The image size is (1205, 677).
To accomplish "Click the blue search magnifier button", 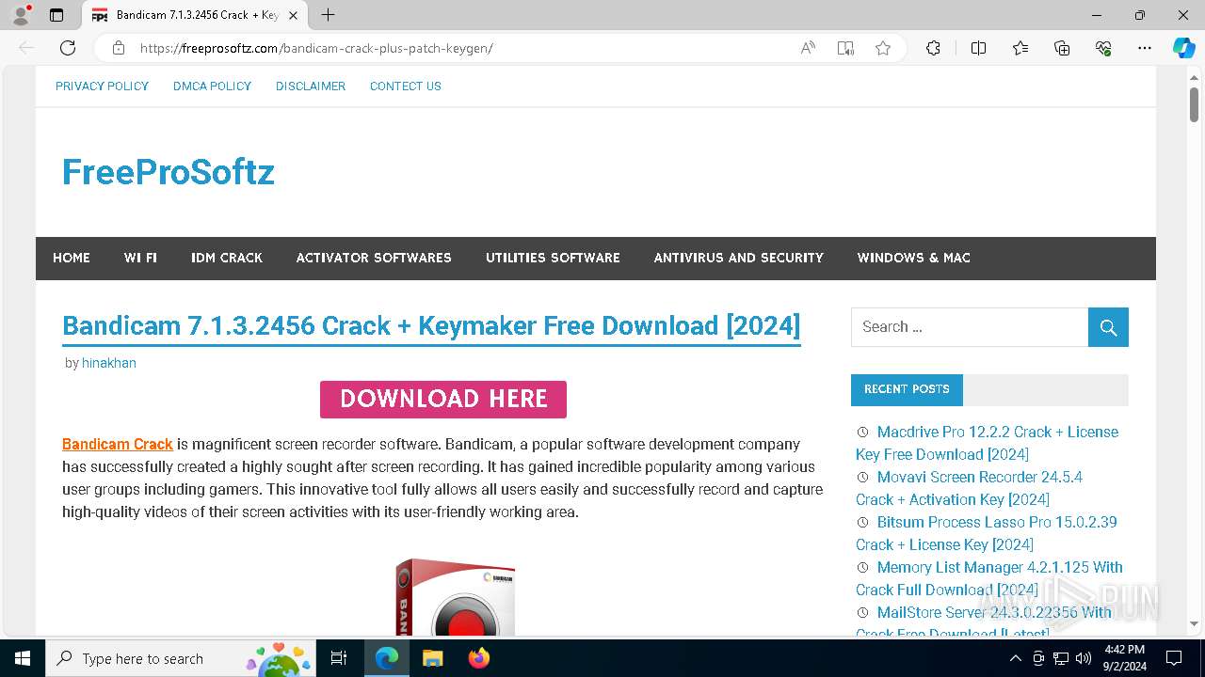I will 1108,327.
